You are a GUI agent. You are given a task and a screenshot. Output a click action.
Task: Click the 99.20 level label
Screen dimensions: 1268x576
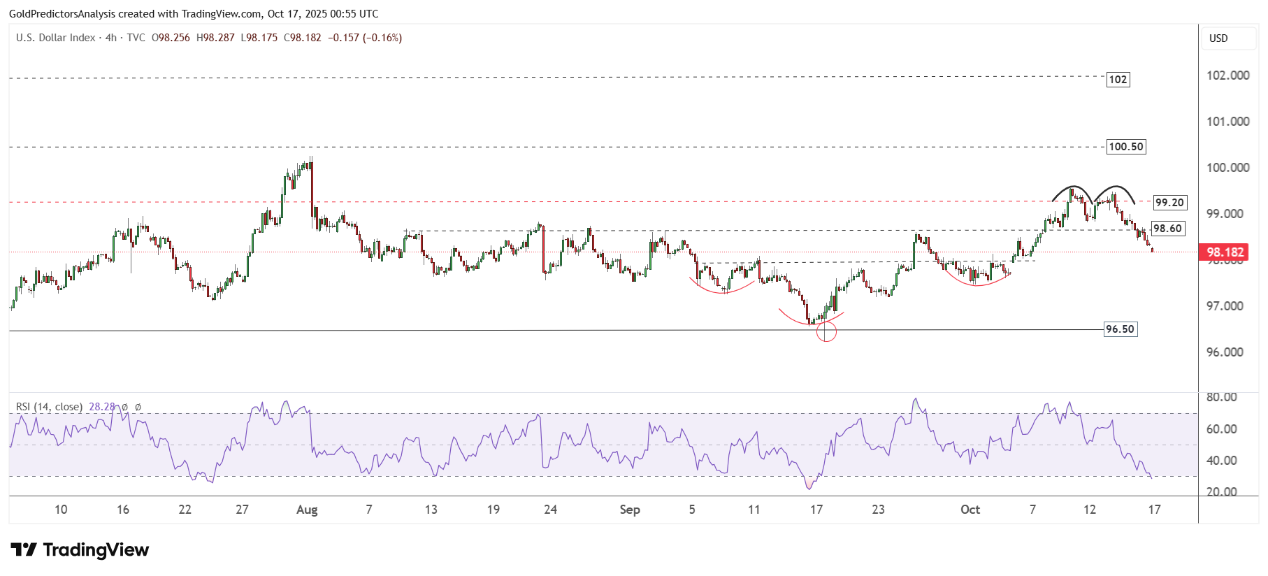[x=1169, y=203]
